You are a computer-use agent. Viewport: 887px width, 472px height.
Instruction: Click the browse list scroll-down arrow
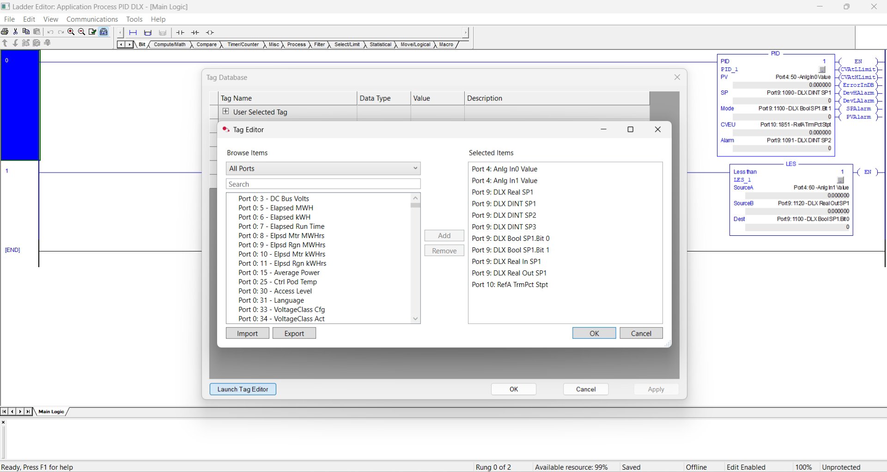click(x=415, y=319)
